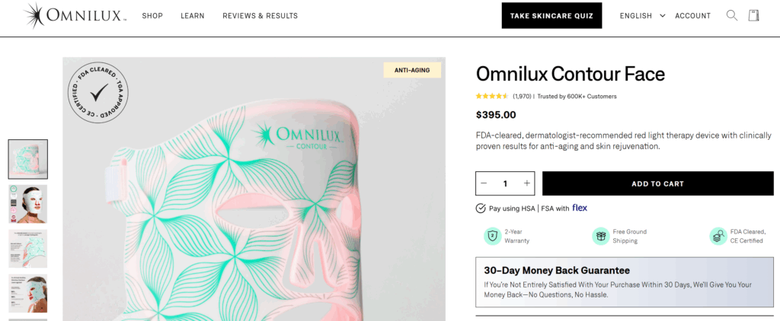780x321 pixels.
Task: Decrease quantity with the minus button
Action: coord(484,183)
